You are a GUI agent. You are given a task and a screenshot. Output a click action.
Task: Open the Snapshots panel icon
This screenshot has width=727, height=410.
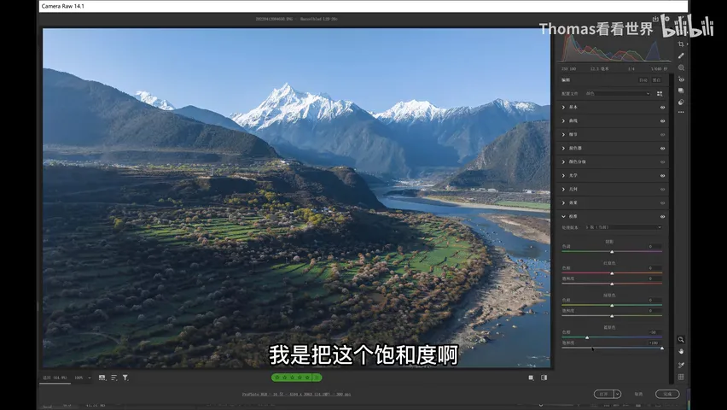681,91
